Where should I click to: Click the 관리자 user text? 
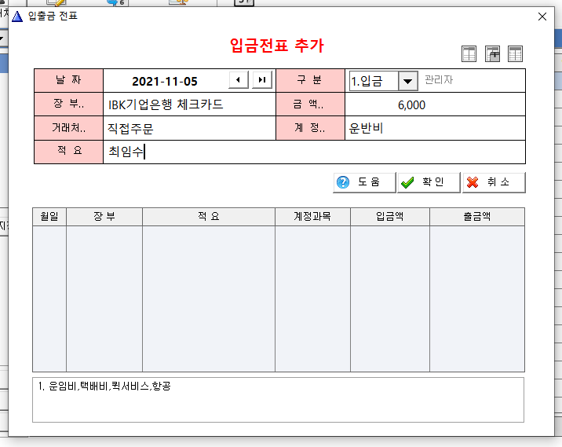click(x=439, y=79)
